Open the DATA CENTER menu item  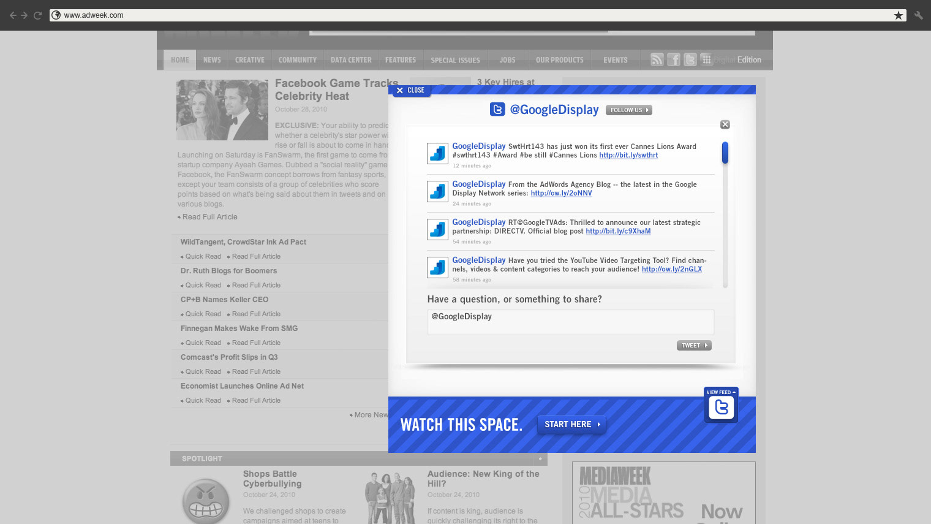click(x=351, y=60)
